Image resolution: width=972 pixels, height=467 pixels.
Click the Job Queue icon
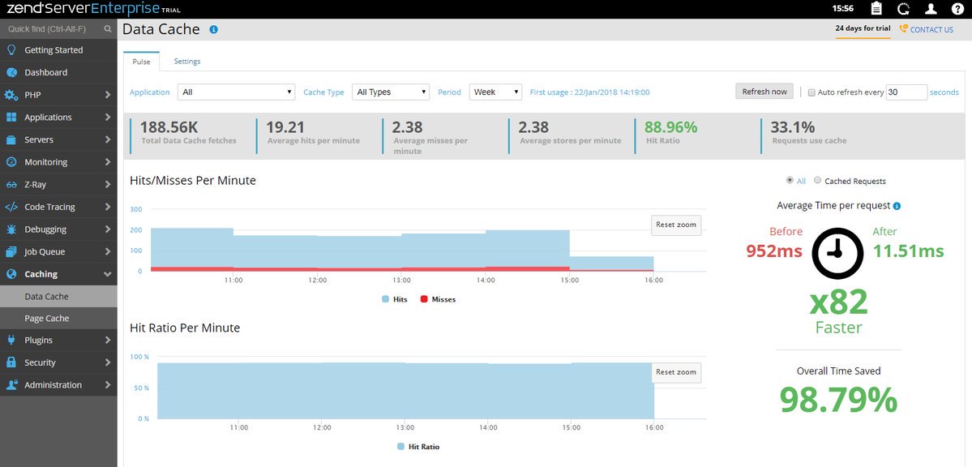[11, 252]
